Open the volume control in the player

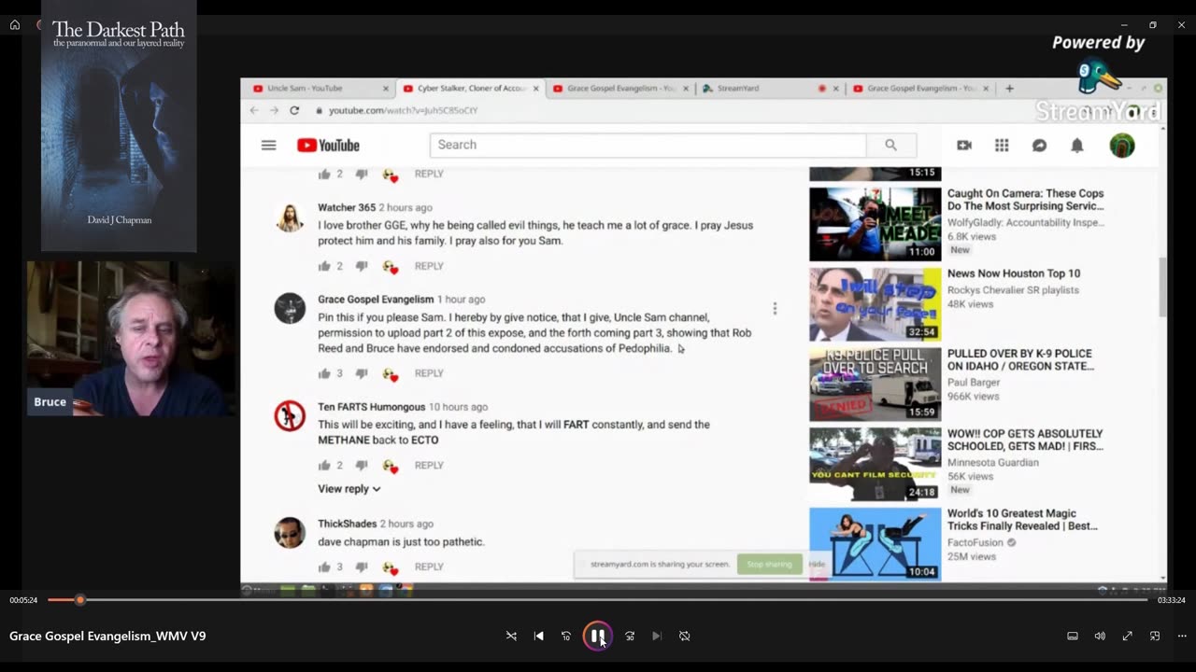(x=1100, y=636)
